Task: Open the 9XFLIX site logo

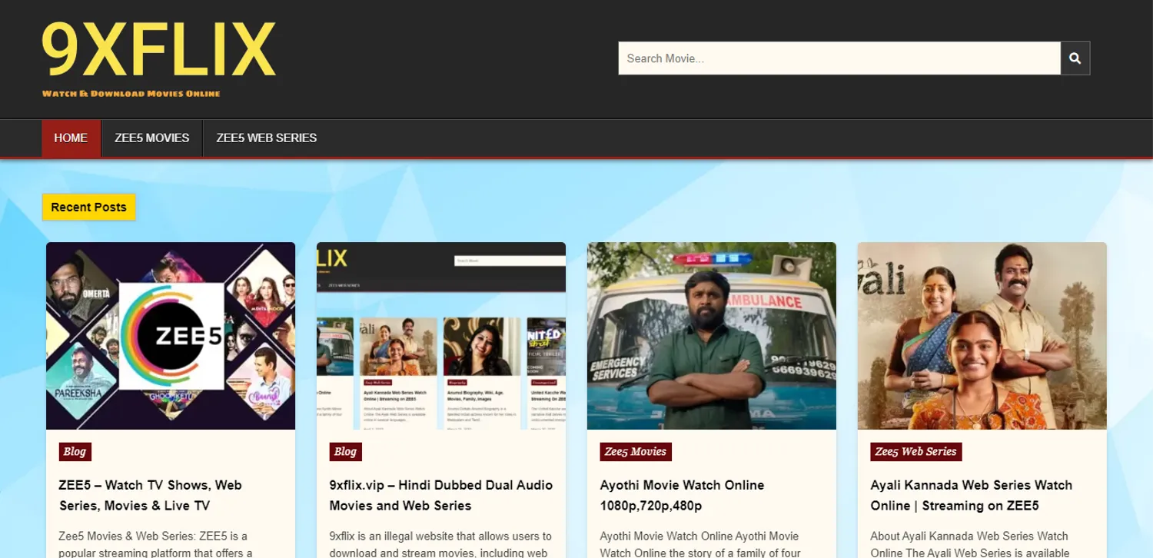Action: pos(158,50)
